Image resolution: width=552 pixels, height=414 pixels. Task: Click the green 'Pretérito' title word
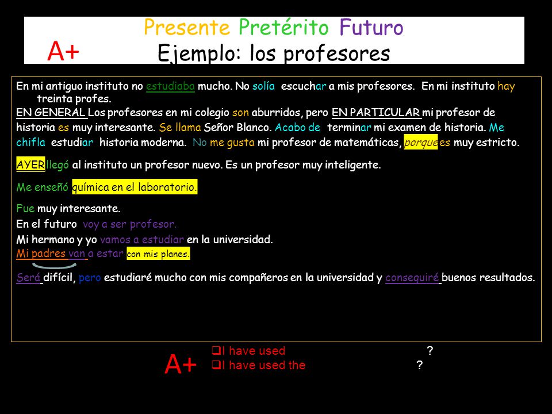click(283, 27)
